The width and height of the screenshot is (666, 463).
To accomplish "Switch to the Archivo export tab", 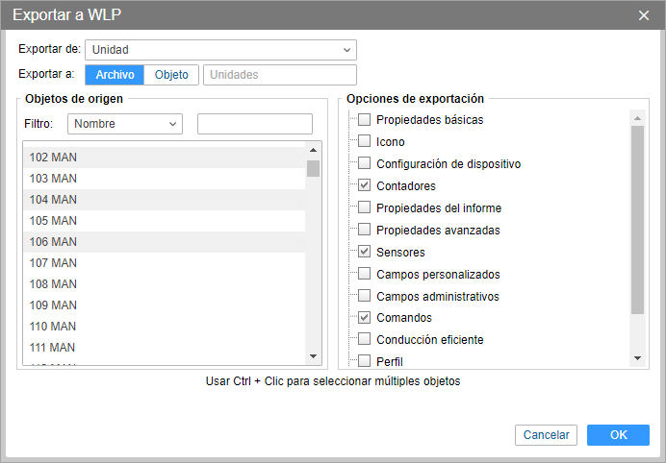I will tap(115, 75).
